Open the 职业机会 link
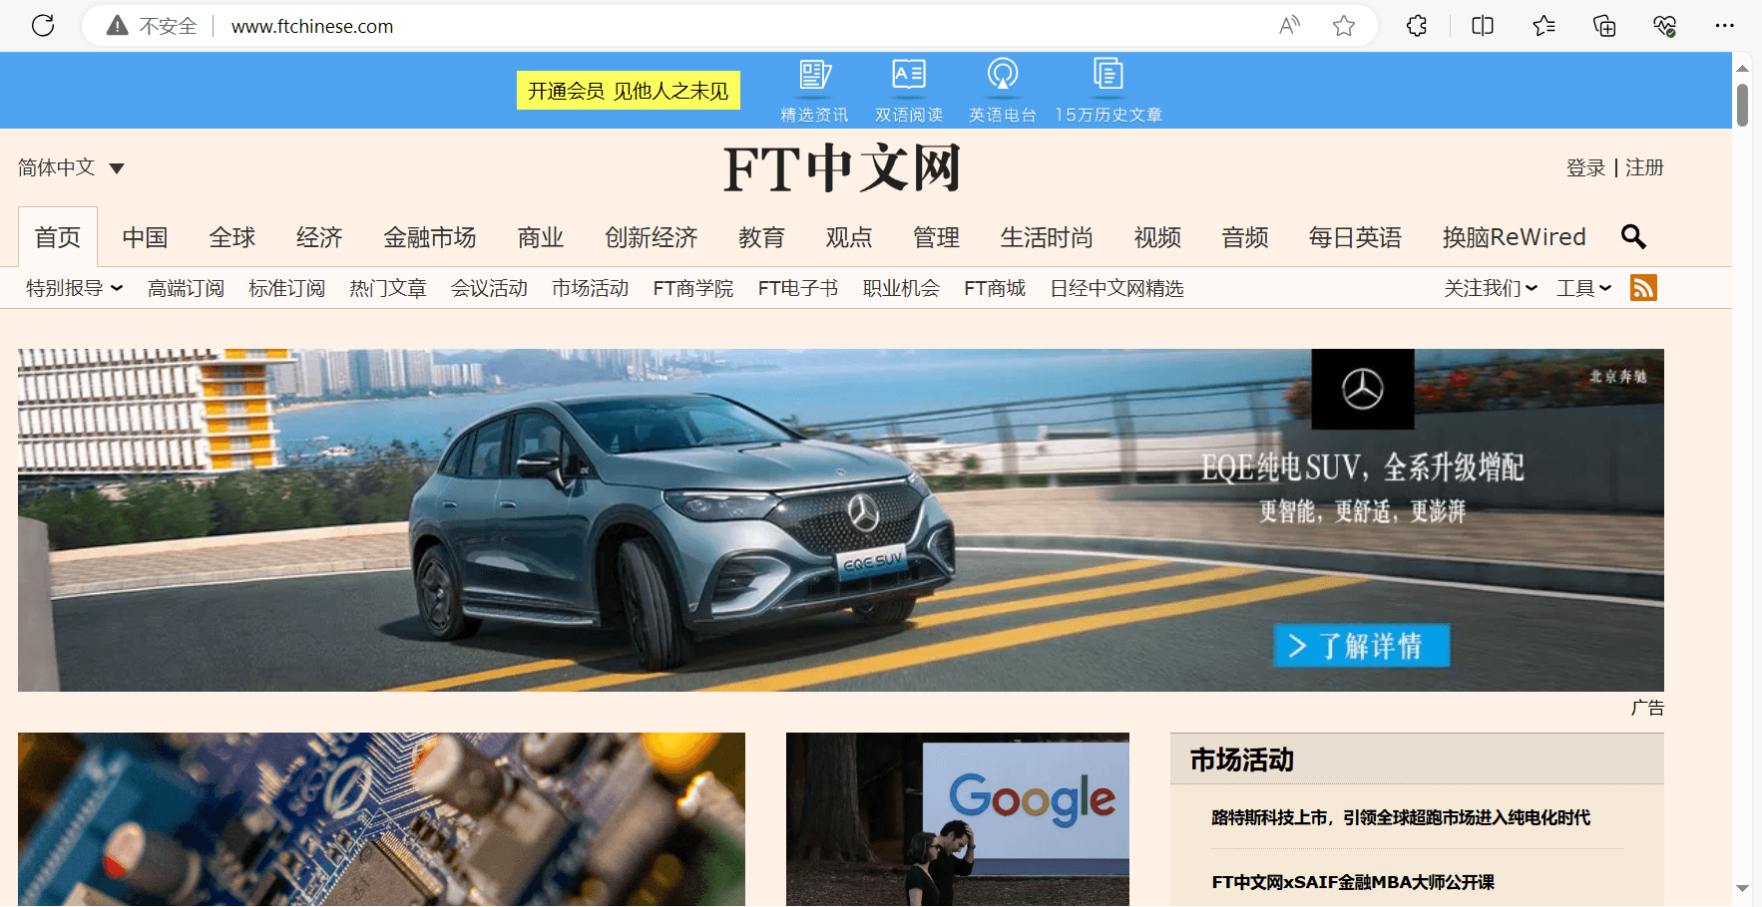 tap(901, 288)
